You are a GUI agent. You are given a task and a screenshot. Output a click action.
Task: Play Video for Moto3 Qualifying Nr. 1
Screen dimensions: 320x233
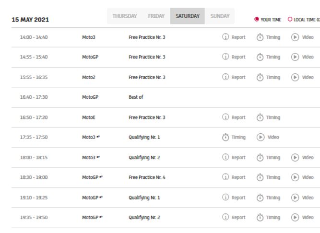coord(261,138)
